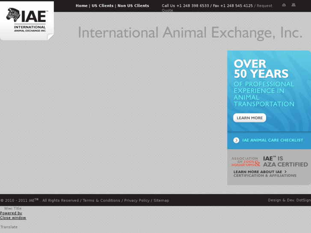Screen dimensions: 311x233
Task: Open the home icon in top bar
Action: (284, 5)
